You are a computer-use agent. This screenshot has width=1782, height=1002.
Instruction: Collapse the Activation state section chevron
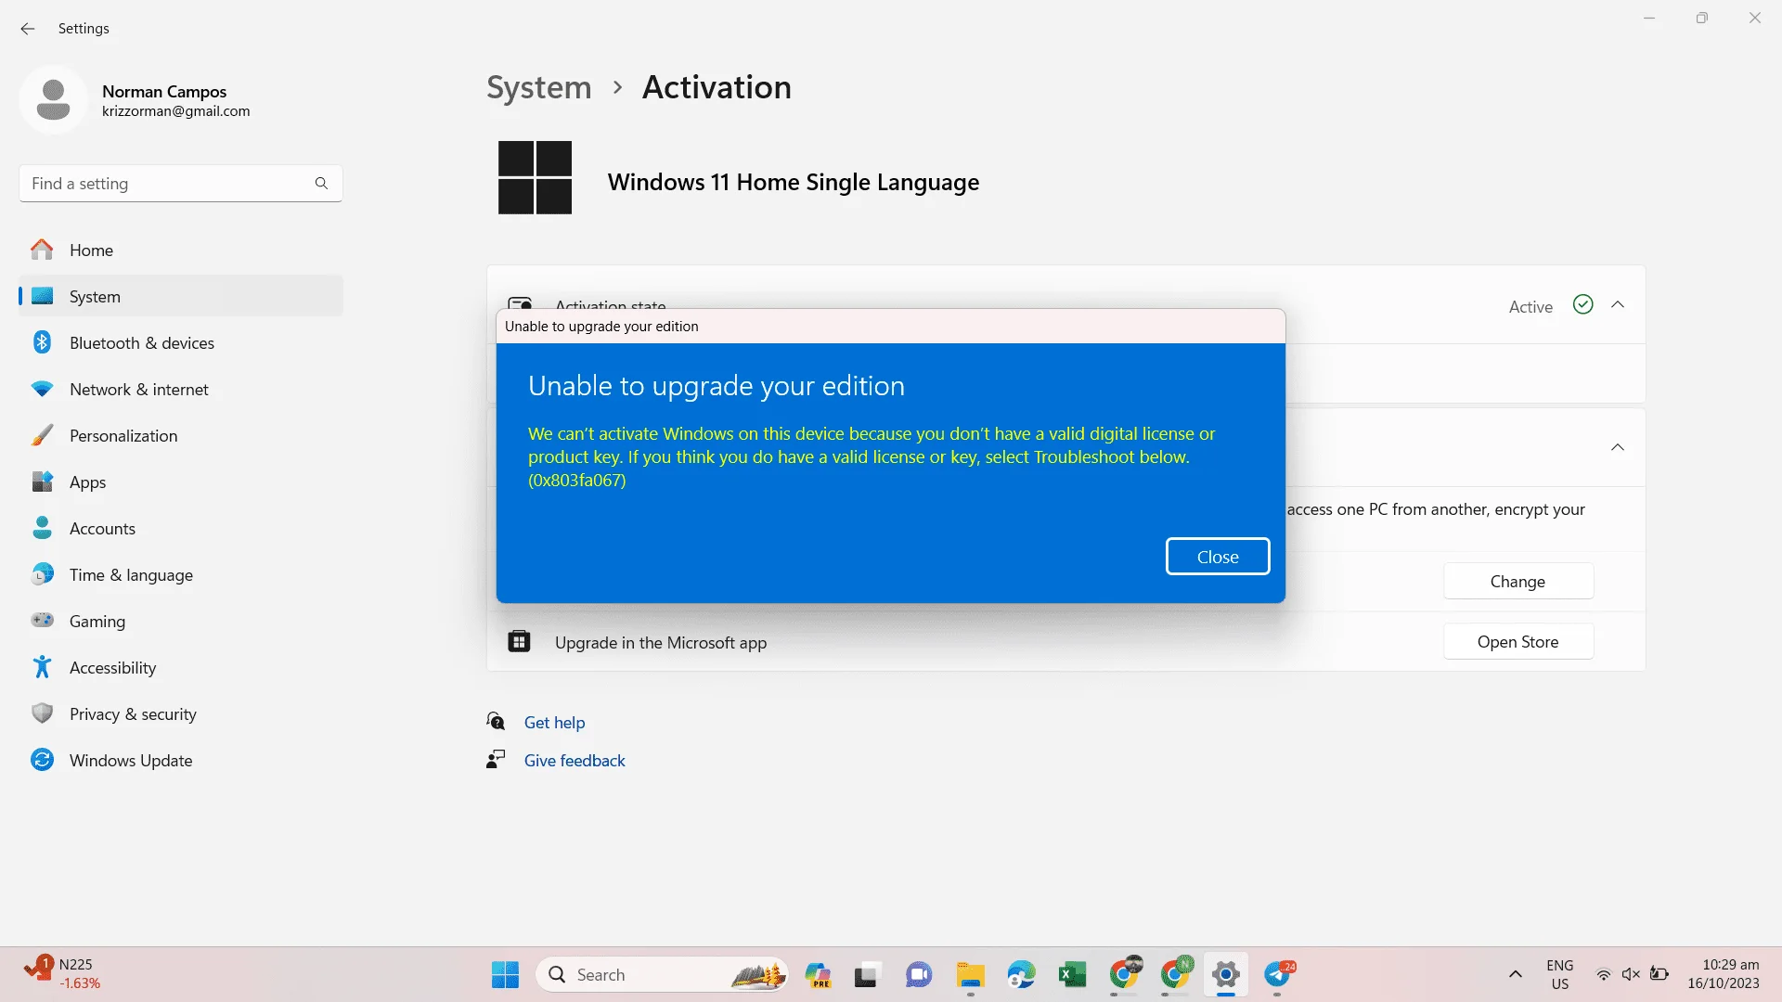point(1618,304)
